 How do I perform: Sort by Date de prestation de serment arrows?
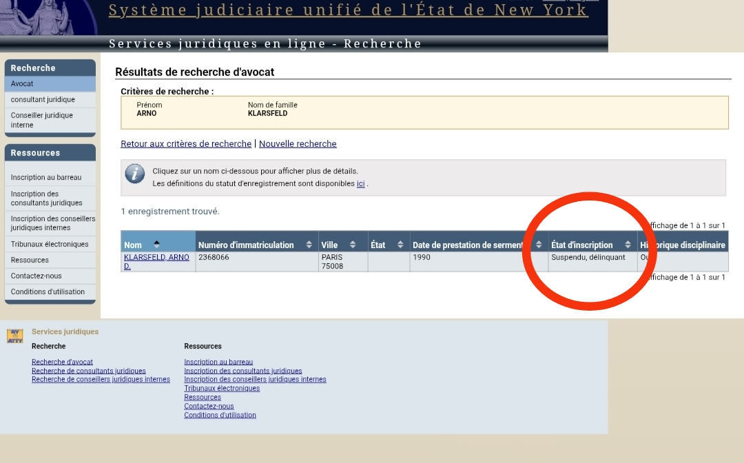(539, 245)
